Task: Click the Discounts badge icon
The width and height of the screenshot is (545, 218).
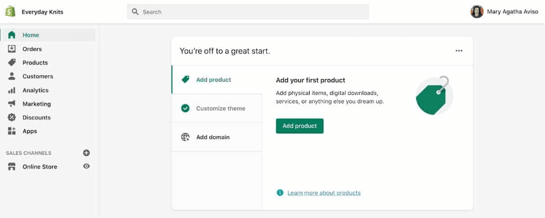Action: coord(12,118)
